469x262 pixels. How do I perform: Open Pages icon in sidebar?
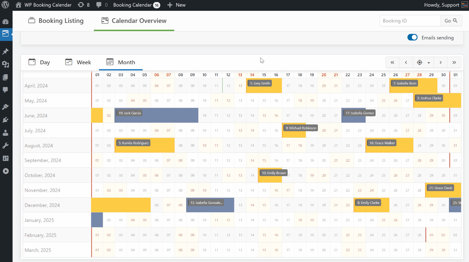tap(6, 77)
